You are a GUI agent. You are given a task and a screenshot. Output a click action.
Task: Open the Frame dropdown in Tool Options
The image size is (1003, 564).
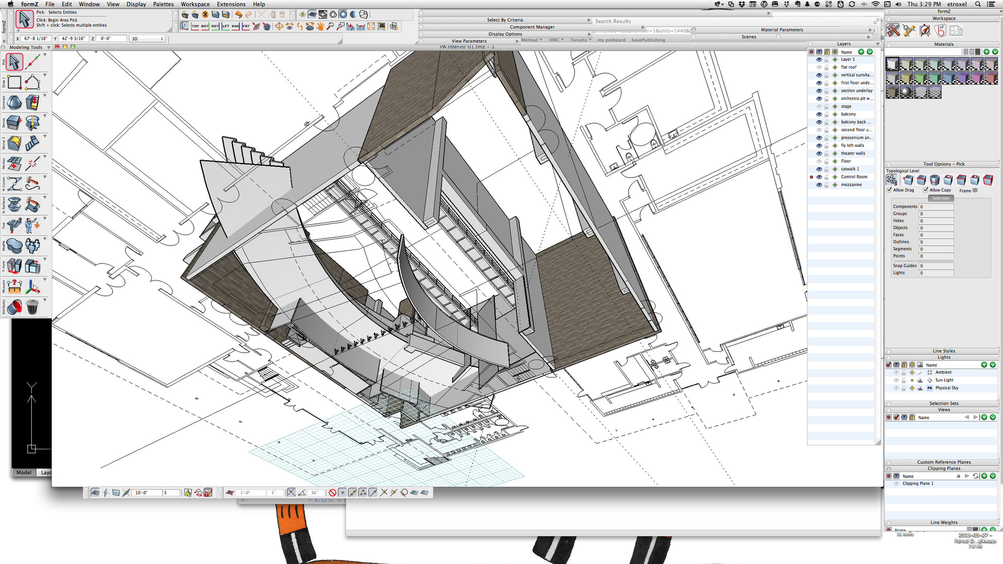point(975,191)
